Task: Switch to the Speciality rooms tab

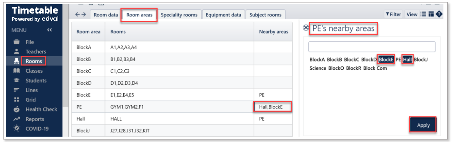Action: 179,15
